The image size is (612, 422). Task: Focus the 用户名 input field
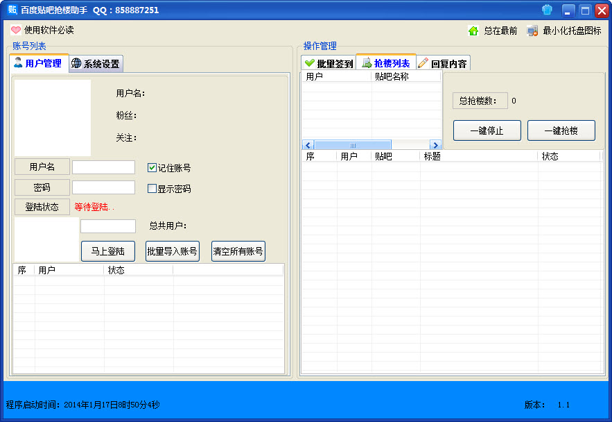click(103, 167)
